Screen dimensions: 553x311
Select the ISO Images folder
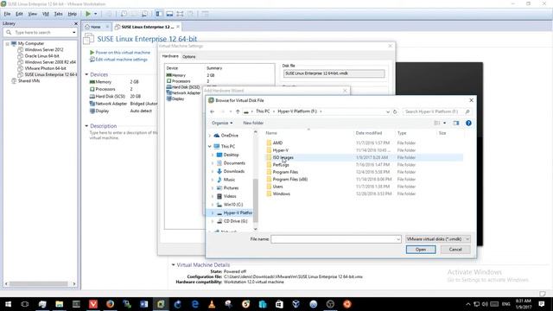click(283, 157)
